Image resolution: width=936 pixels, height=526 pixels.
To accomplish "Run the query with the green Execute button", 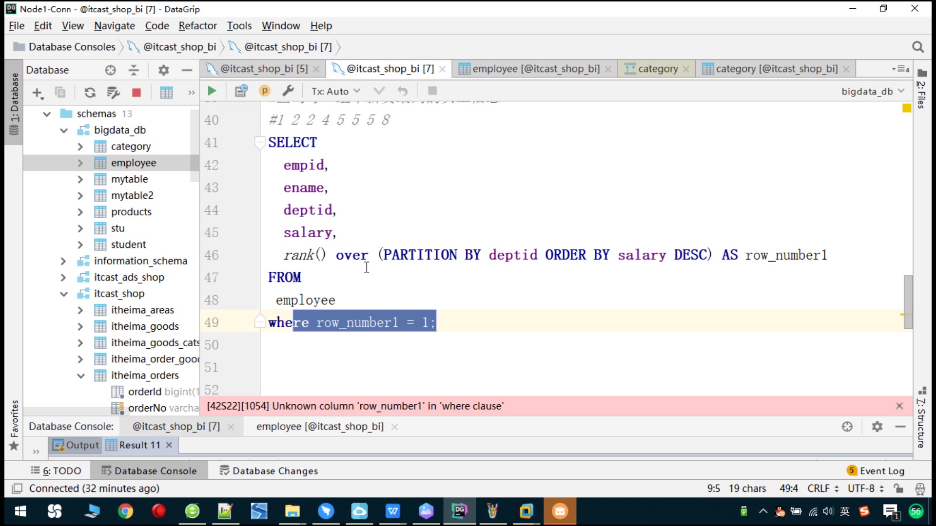I will click(x=212, y=91).
